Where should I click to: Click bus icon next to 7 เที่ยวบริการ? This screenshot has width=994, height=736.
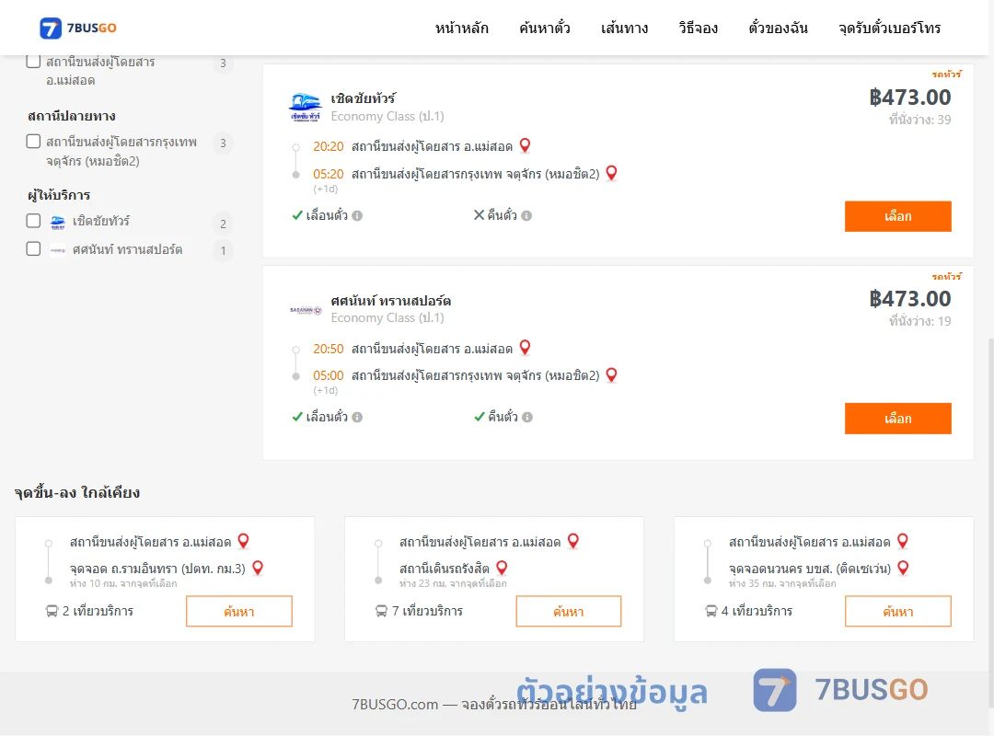pos(381,611)
